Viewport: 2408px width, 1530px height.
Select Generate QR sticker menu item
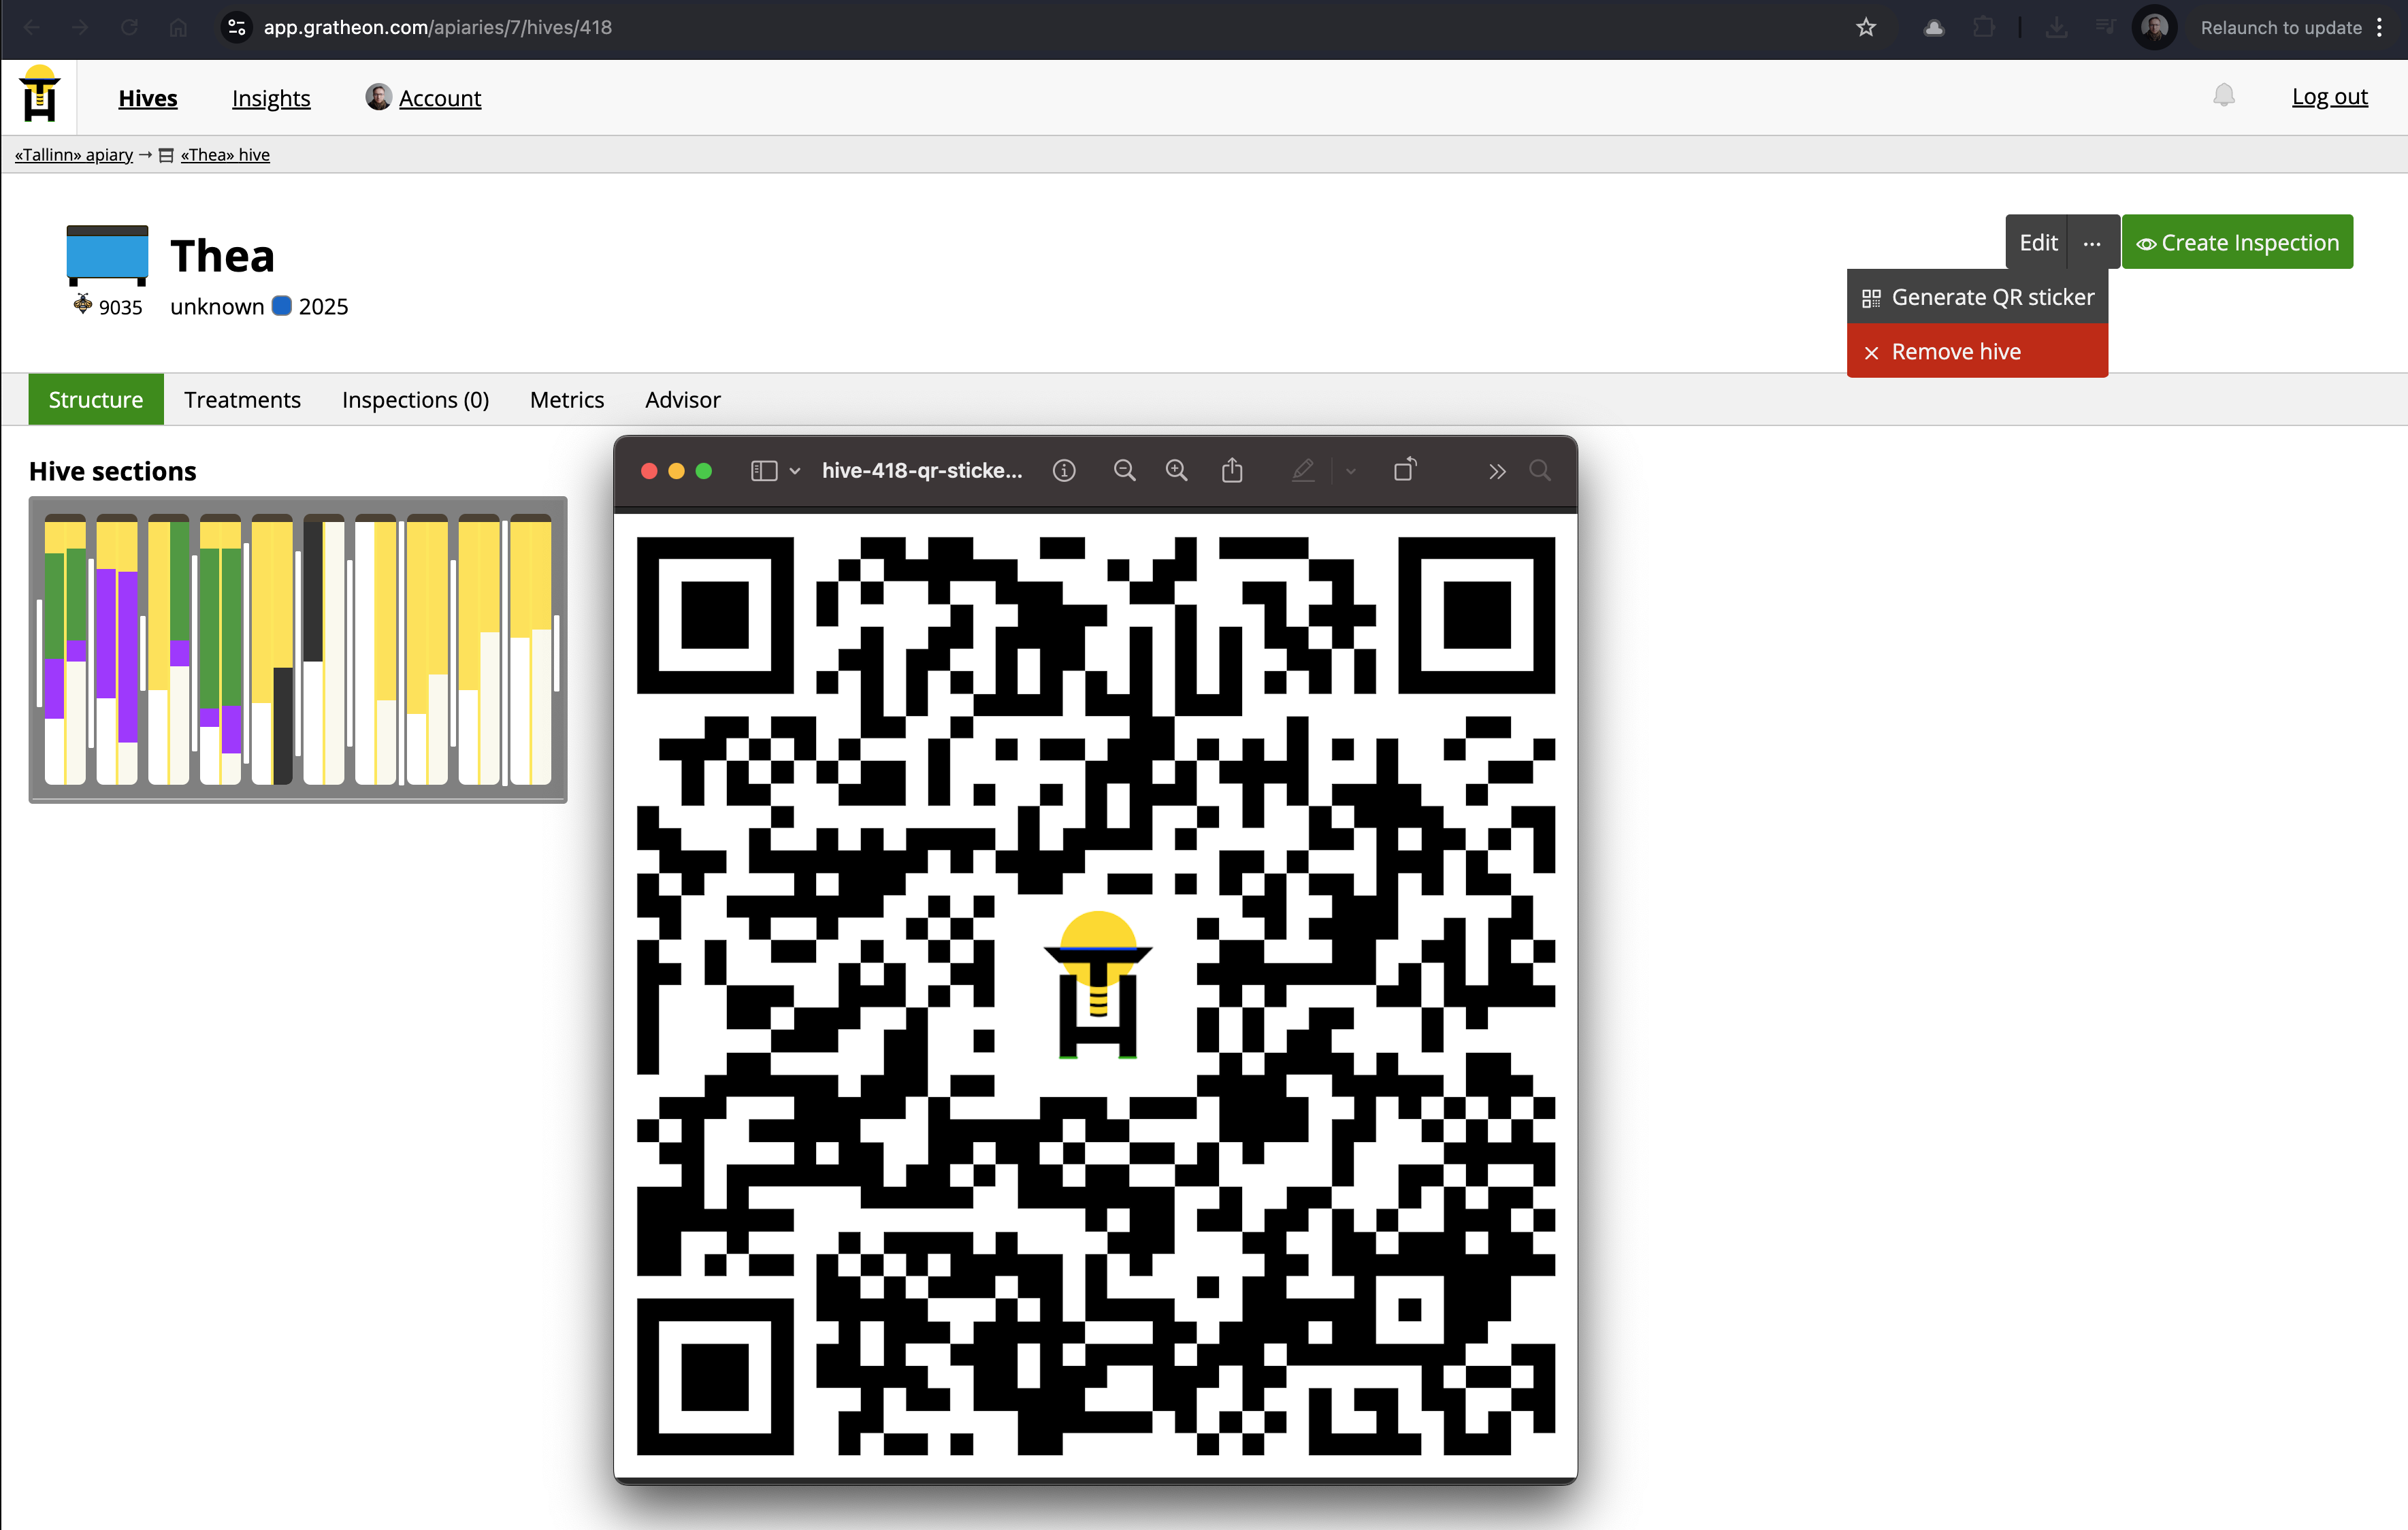point(1977,297)
